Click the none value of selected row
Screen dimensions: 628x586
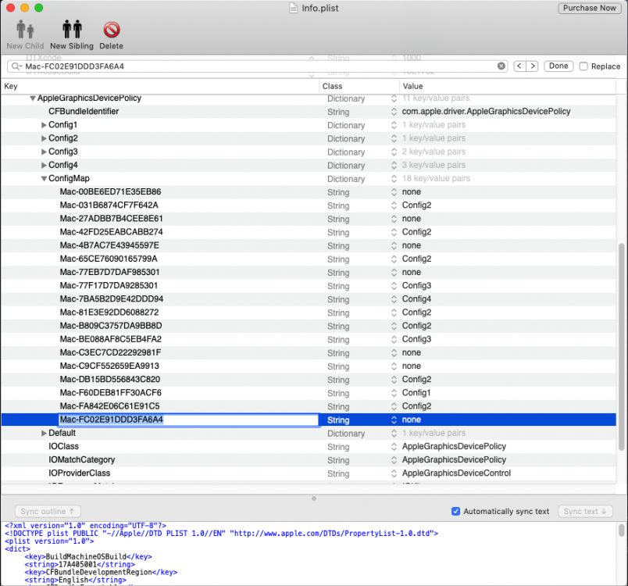412,420
